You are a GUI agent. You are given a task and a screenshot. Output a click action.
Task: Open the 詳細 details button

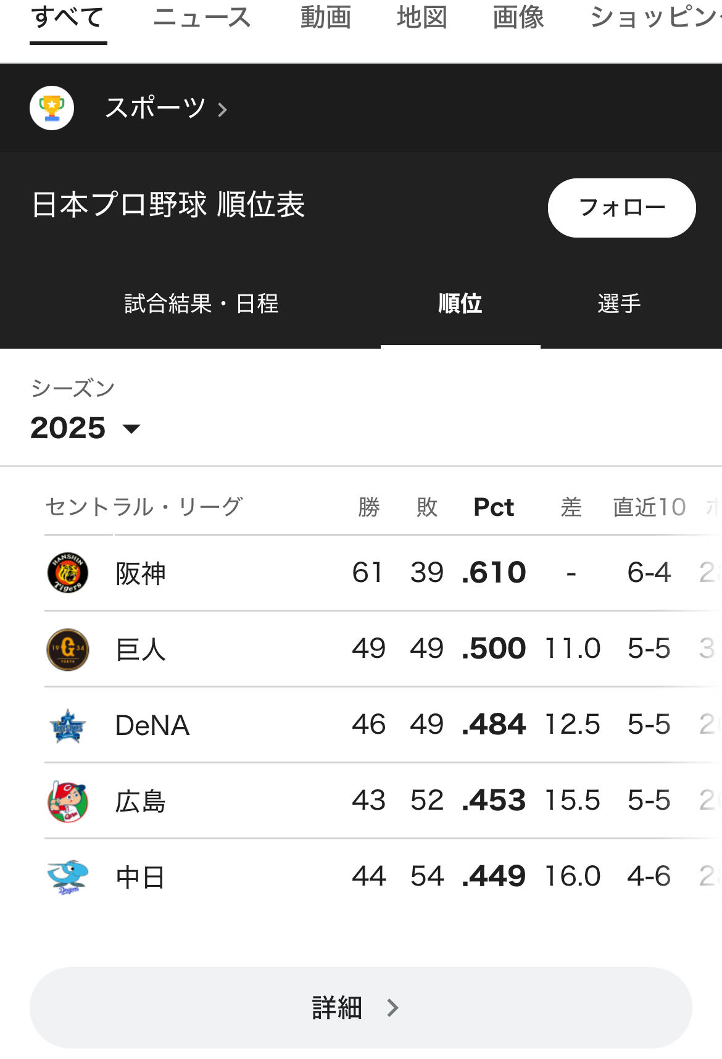tap(361, 1008)
